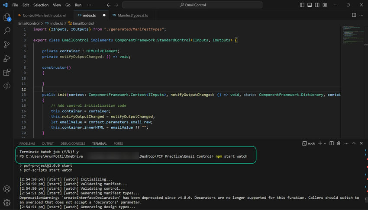Click 'npm start watch' command in terminal

232,156
